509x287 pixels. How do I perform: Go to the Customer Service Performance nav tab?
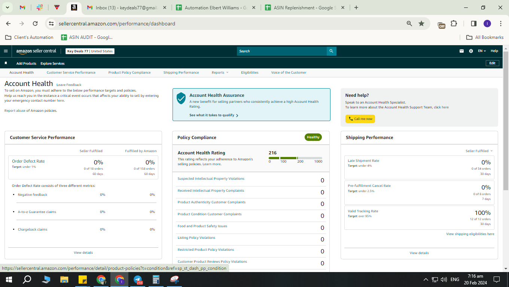point(71,72)
